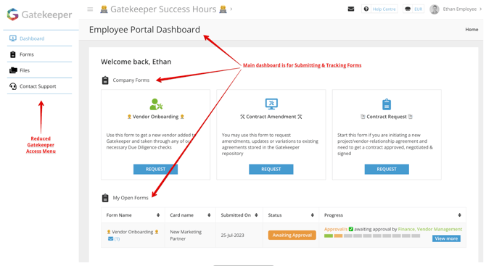Click the View more button

pyautogui.click(x=446, y=238)
